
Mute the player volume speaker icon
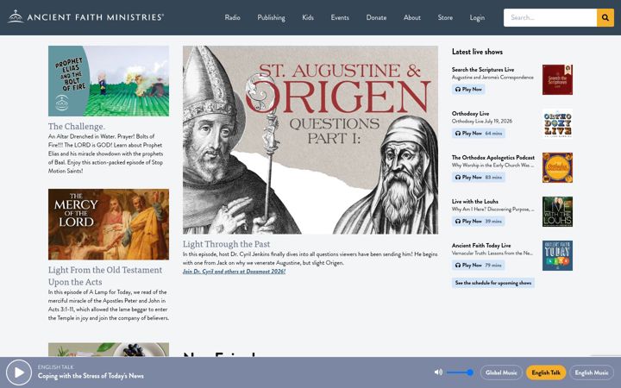click(x=438, y=372)
